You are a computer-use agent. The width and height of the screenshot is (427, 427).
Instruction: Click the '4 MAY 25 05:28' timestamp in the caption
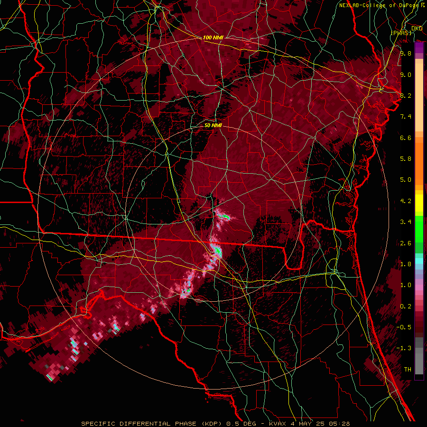click(x=319, y=424)
